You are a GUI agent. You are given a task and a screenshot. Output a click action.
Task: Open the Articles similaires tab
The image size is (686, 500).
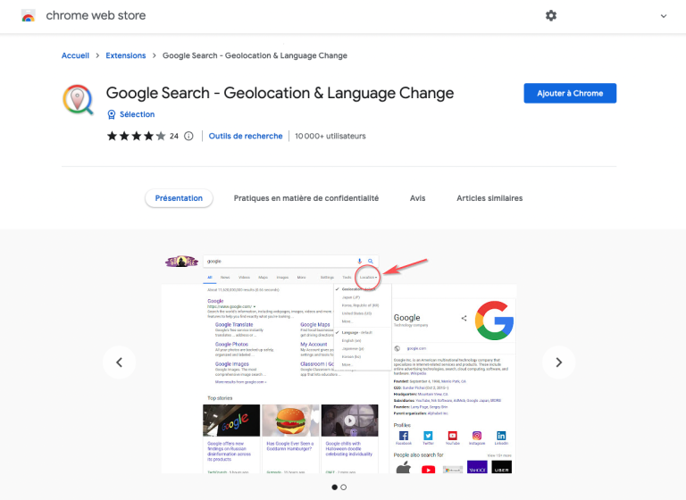pos(489,198)
